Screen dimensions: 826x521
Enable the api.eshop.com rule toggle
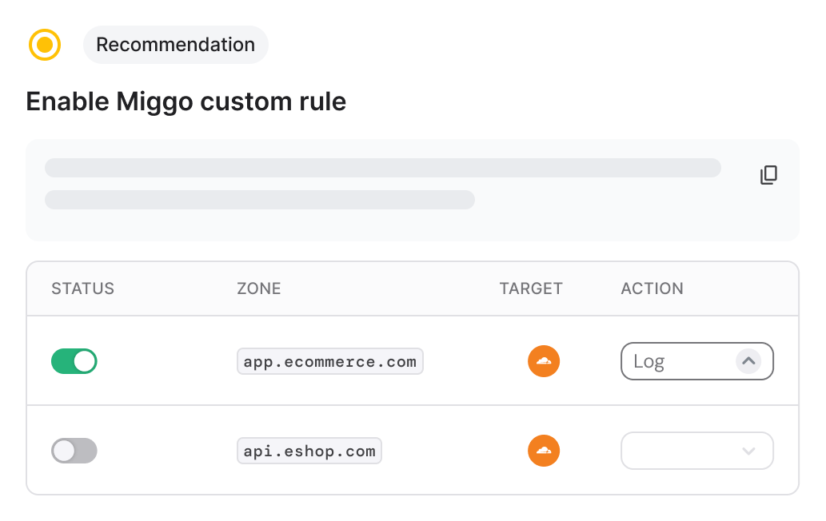(x=74, y=451)
